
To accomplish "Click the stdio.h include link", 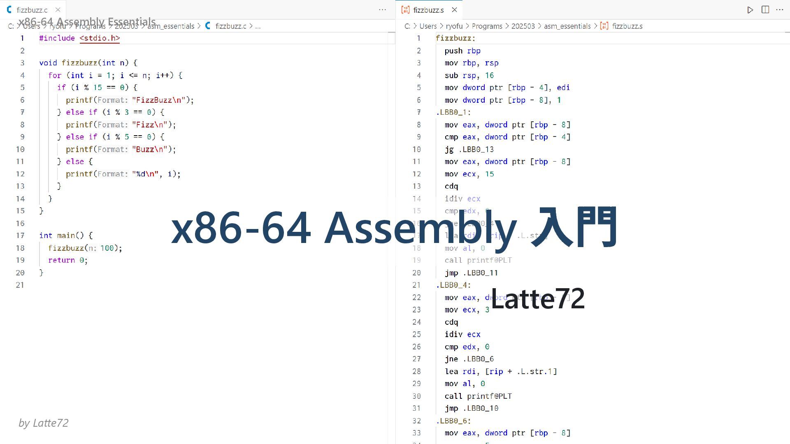I will coord(100,38).
